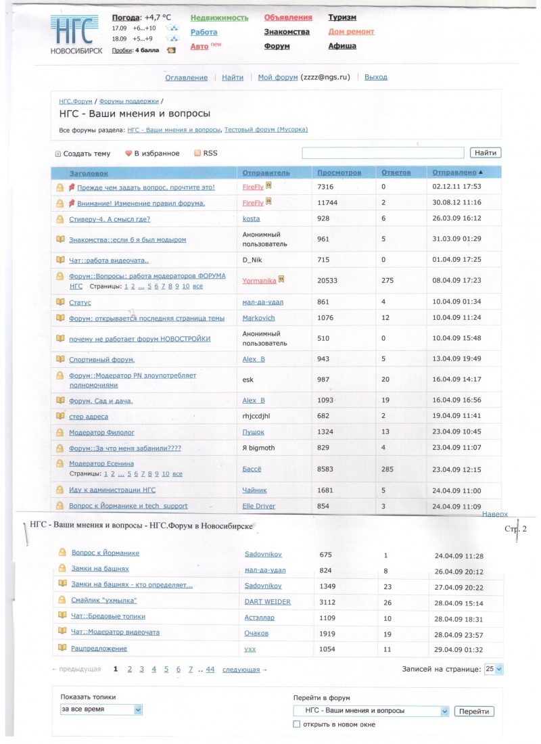
Task: Click the forum search text field
Action: point(383,153)
